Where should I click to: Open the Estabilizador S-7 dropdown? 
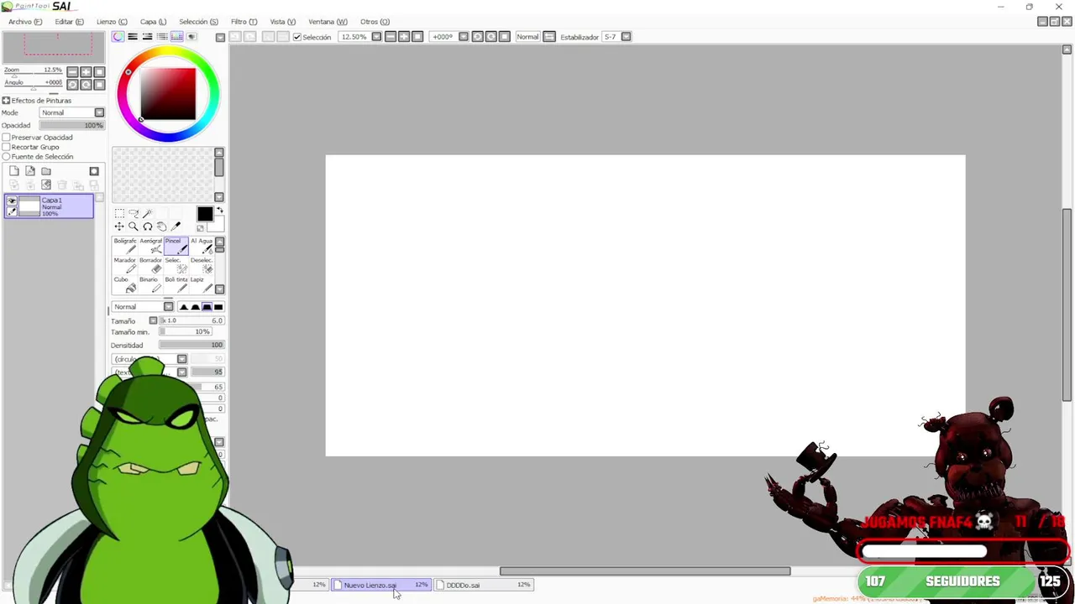pos(626,37)
